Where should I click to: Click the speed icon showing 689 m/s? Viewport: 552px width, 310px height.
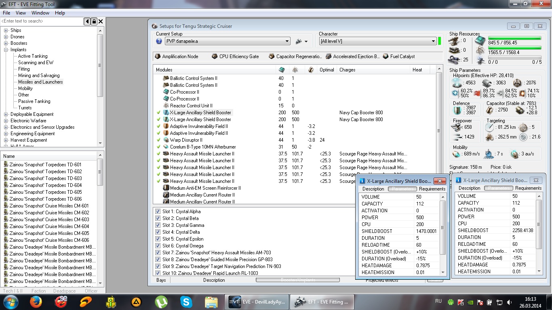(456, 154)
